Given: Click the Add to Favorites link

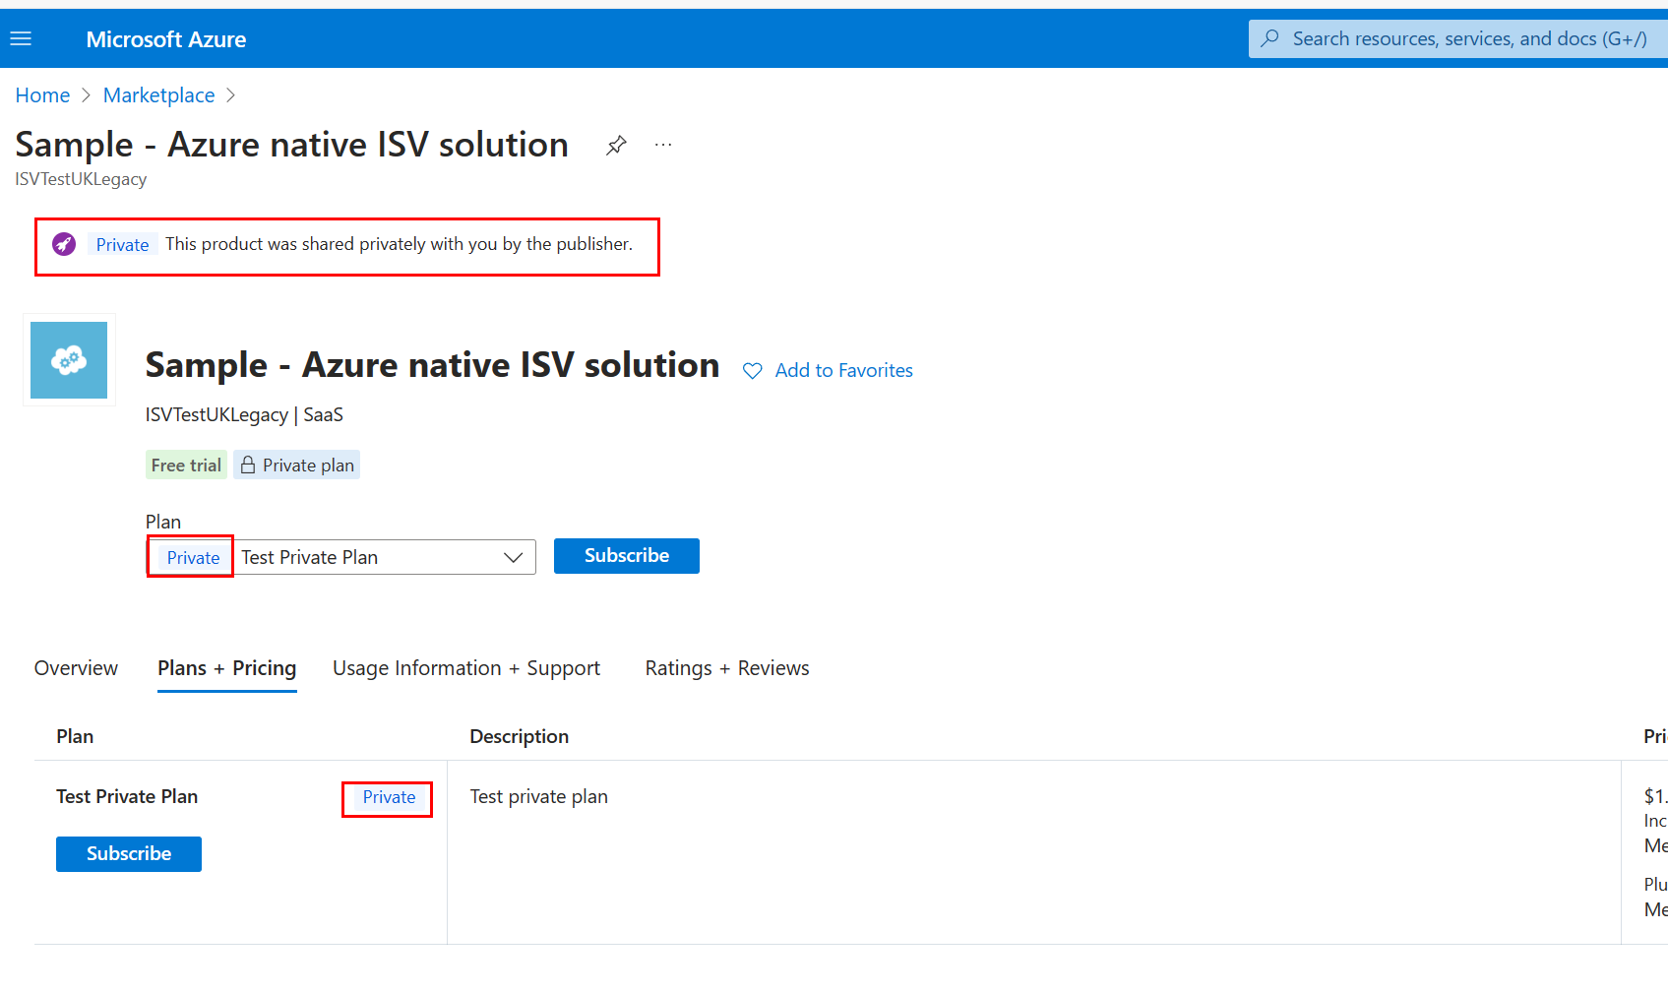Looking at the screenshot, I should click(843, 371).
